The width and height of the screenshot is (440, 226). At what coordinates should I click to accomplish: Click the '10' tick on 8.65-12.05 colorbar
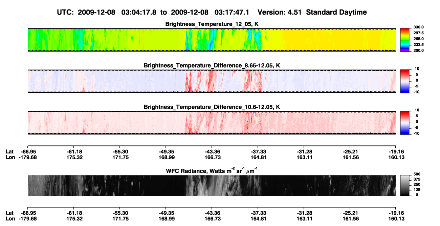pyautogui.click(x=416, y=69)
